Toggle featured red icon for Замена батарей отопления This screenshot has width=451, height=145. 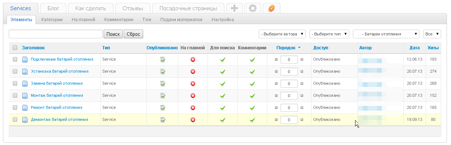click(x=193, y=84)
